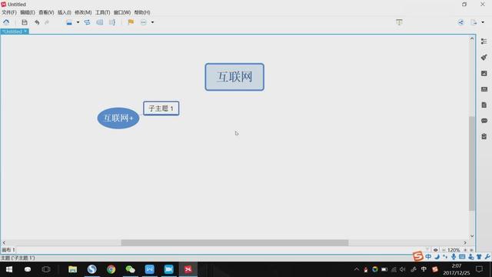
Task: Open the export dropdown arrow
Action: point(483,22)
